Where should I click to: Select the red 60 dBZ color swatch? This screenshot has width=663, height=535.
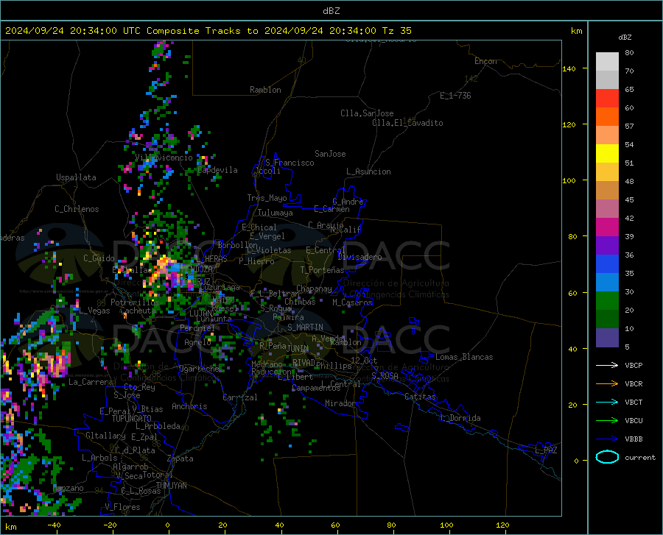pos(607,99)
